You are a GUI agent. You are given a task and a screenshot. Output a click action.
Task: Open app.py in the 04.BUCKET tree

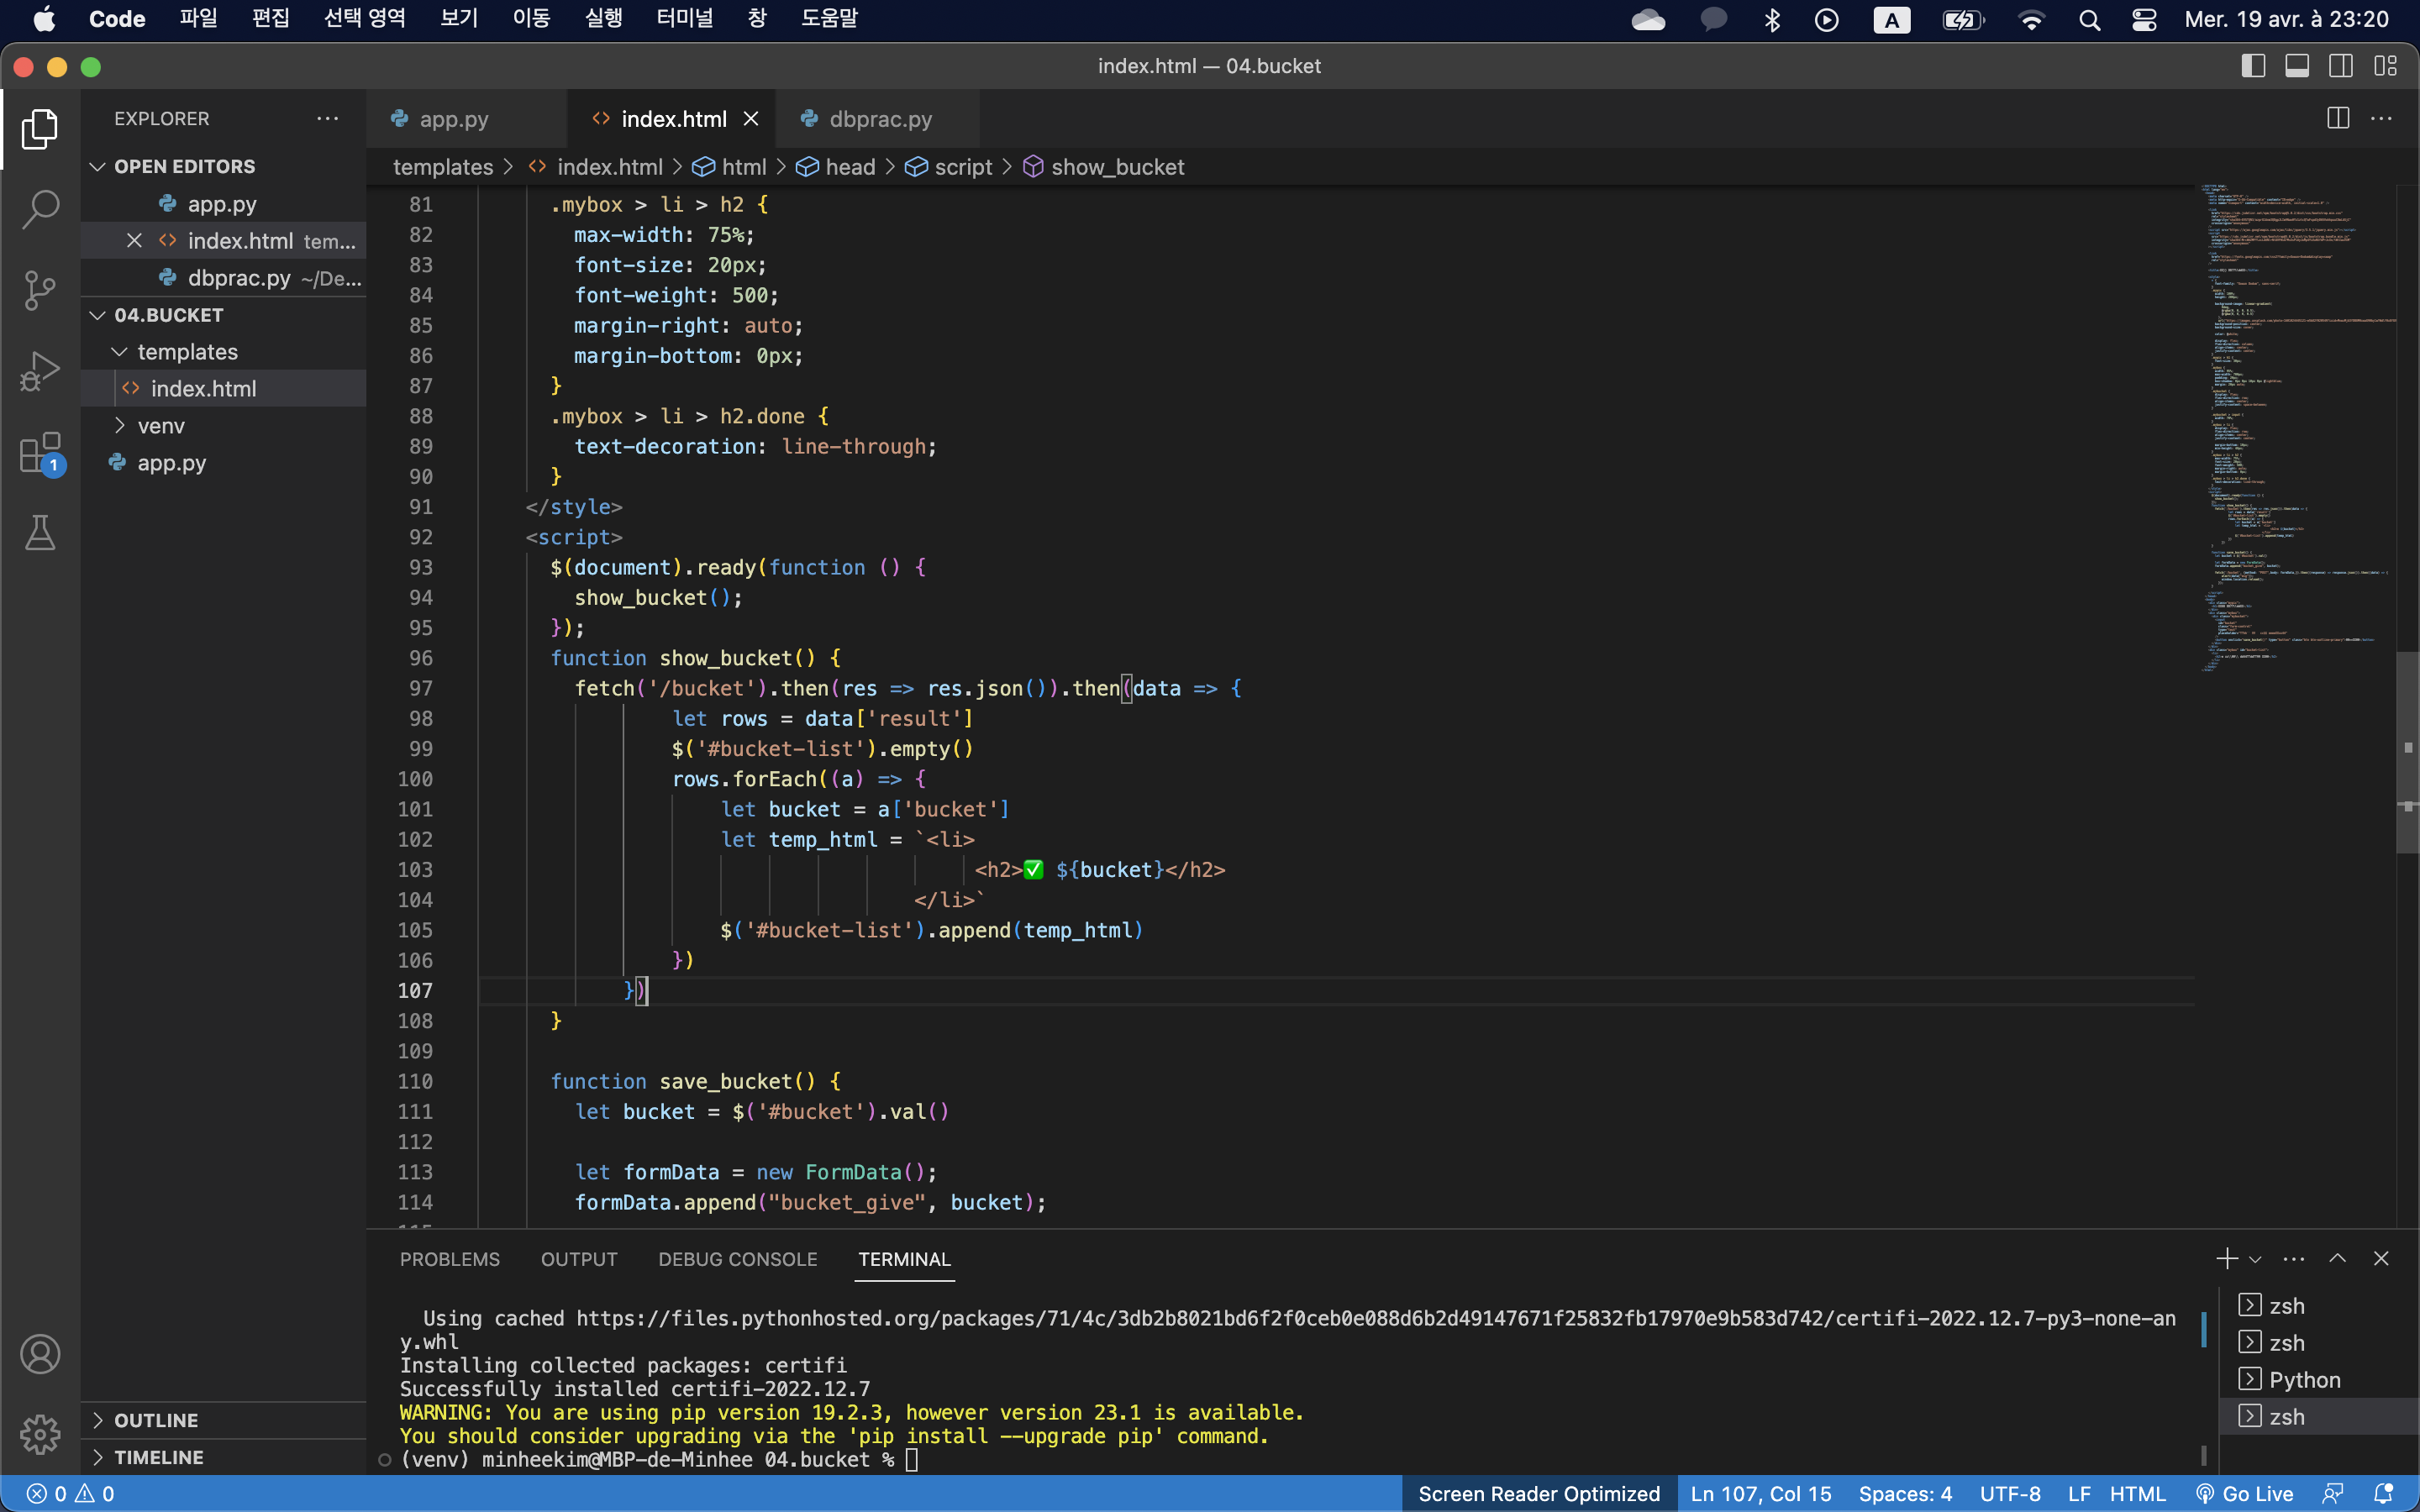point(223,463)
